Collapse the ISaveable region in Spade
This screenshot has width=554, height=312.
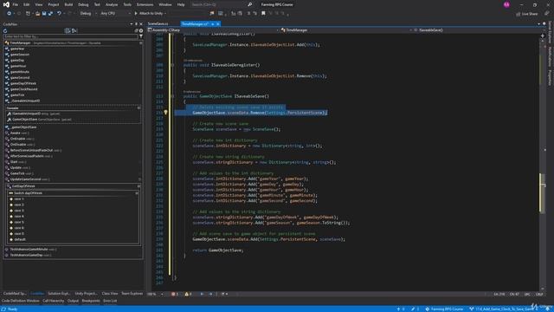tap(138, 108)
